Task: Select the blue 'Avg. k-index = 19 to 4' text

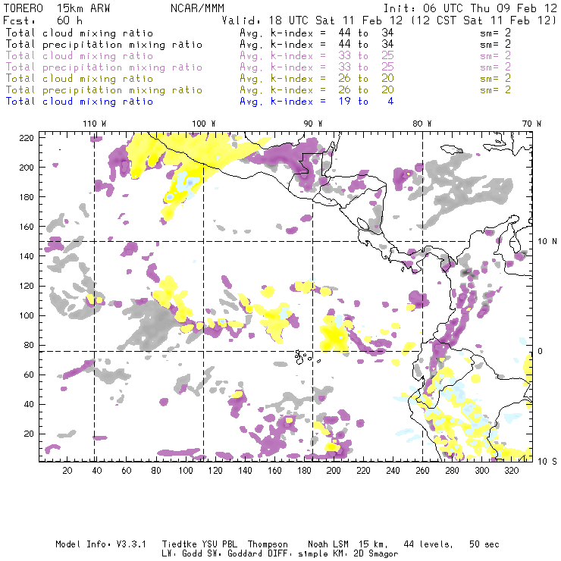Action: [317, 102]
